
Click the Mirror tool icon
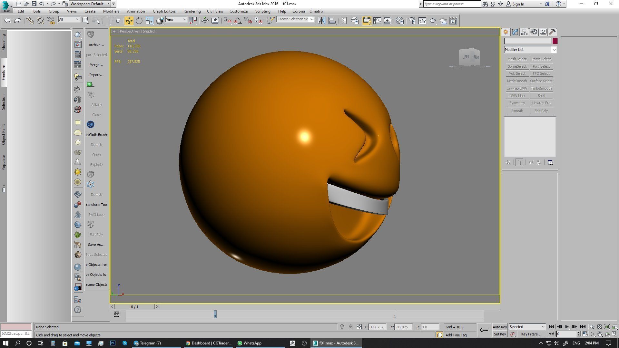click(321, 21)
